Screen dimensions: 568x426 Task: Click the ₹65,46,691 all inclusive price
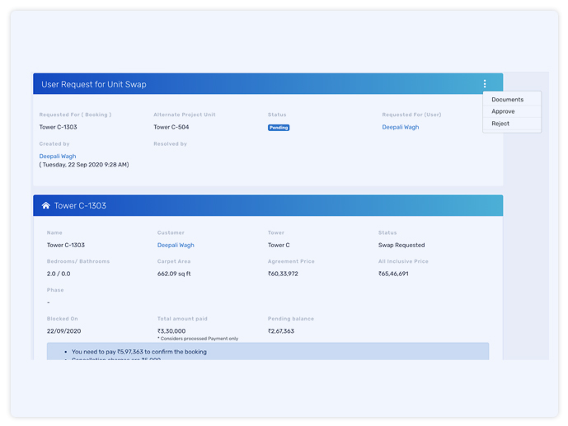pyautogui.click(x=393, y=274)
